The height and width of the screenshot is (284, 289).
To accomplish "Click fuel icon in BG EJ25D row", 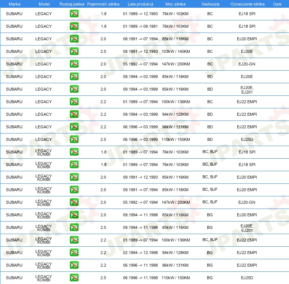I will click(74, 278).
